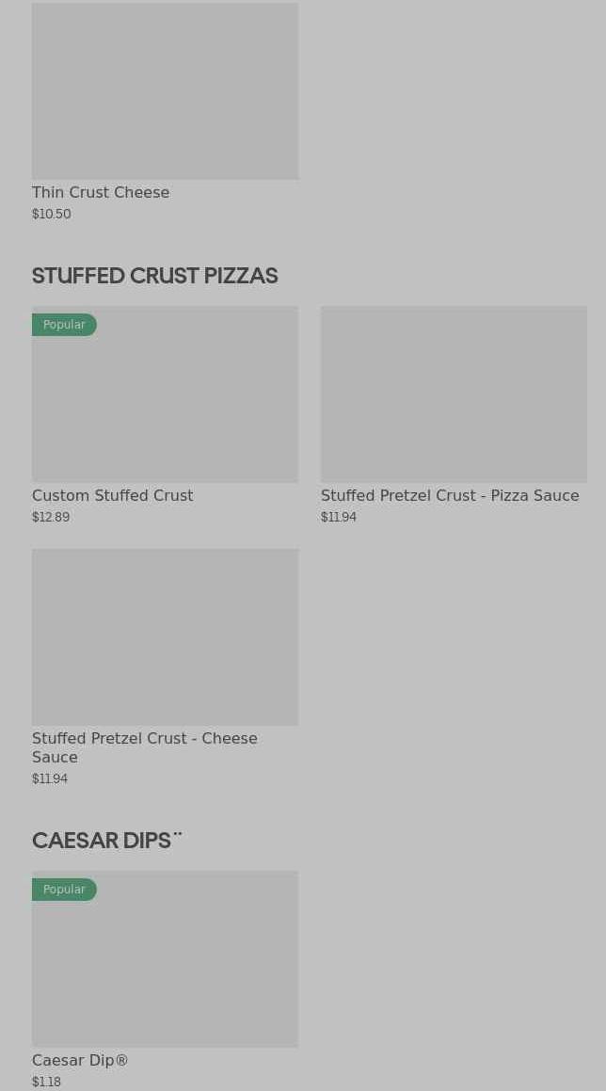606x1091 pixels.
Task: Click the Stuffed Crust Pizzas section heading
Action: click(x=154, y=276)
